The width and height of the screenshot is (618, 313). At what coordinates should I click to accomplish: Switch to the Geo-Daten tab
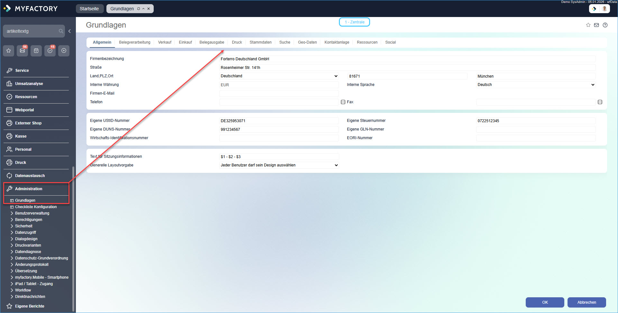(307, 42)
